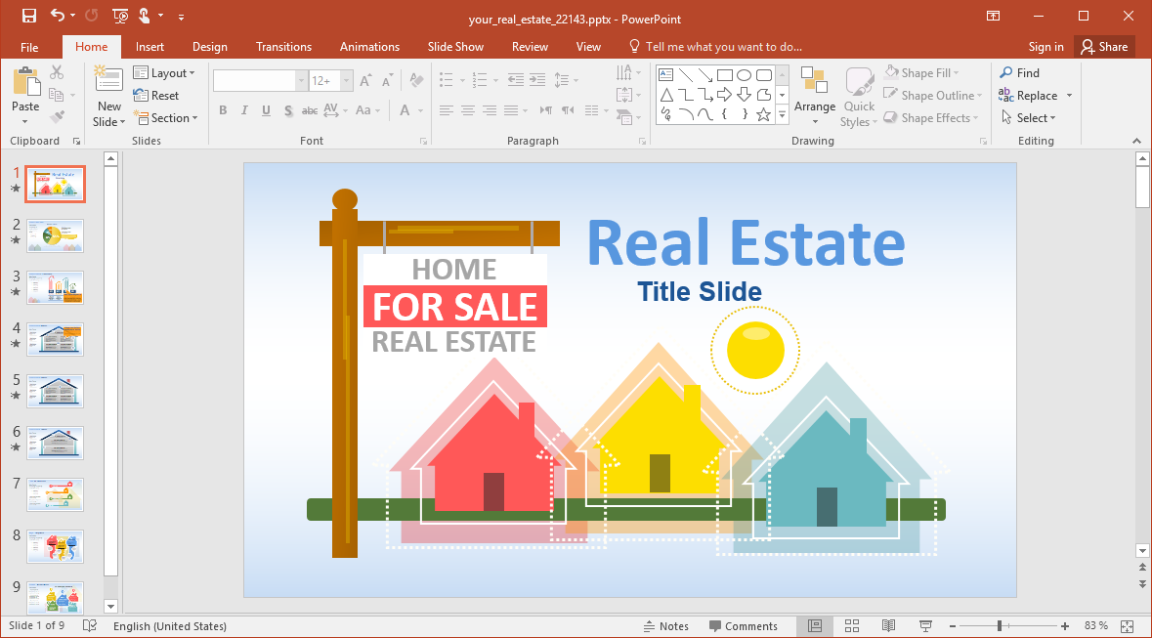Image resolution: width=1152 pixels, height=638 pixels.
Task: Open the font size combo box arrow
Action: [347, 80]
